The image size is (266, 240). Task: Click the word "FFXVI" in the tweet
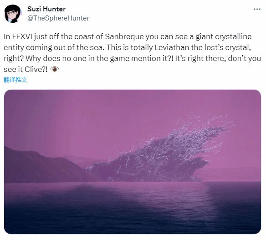pyautogui.click(x=22, y=36)
